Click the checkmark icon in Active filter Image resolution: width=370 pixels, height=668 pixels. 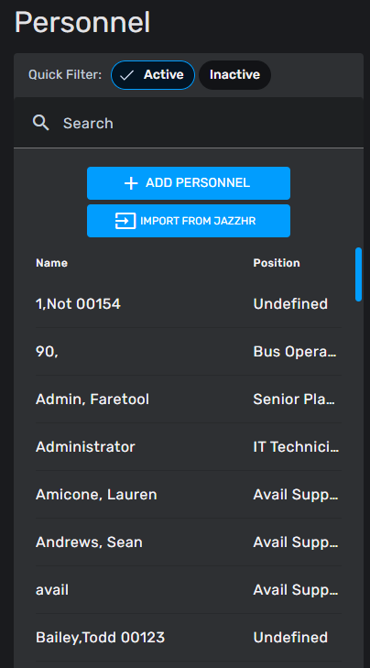click(x=127, y=75)
